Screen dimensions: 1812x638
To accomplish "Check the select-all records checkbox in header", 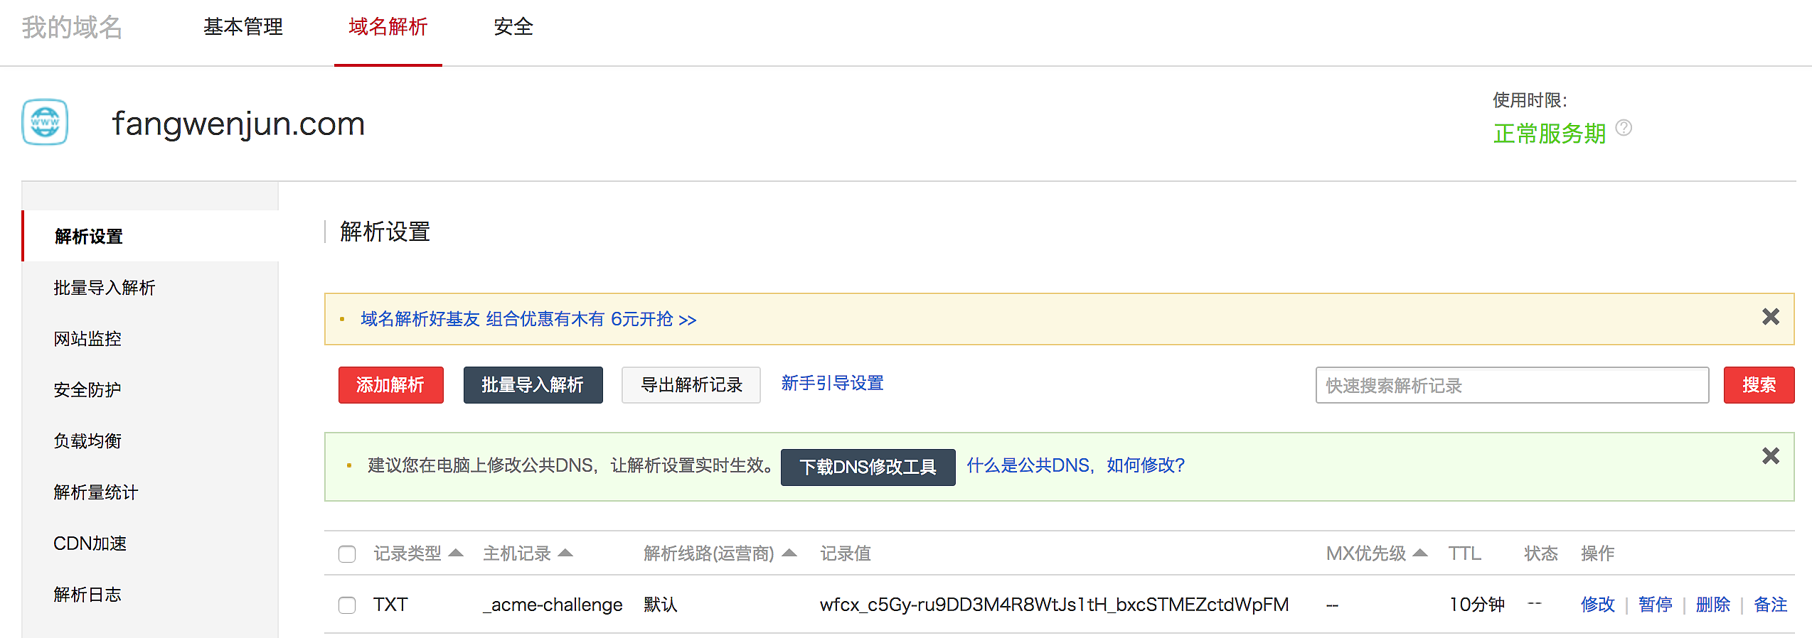I will tap(347, 554).
